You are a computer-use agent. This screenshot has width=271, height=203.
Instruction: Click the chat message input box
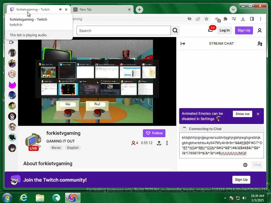222,145
